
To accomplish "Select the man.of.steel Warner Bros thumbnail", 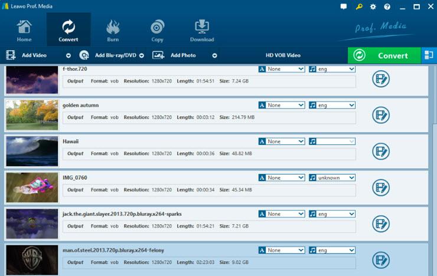I will click(x=32, y=260).
